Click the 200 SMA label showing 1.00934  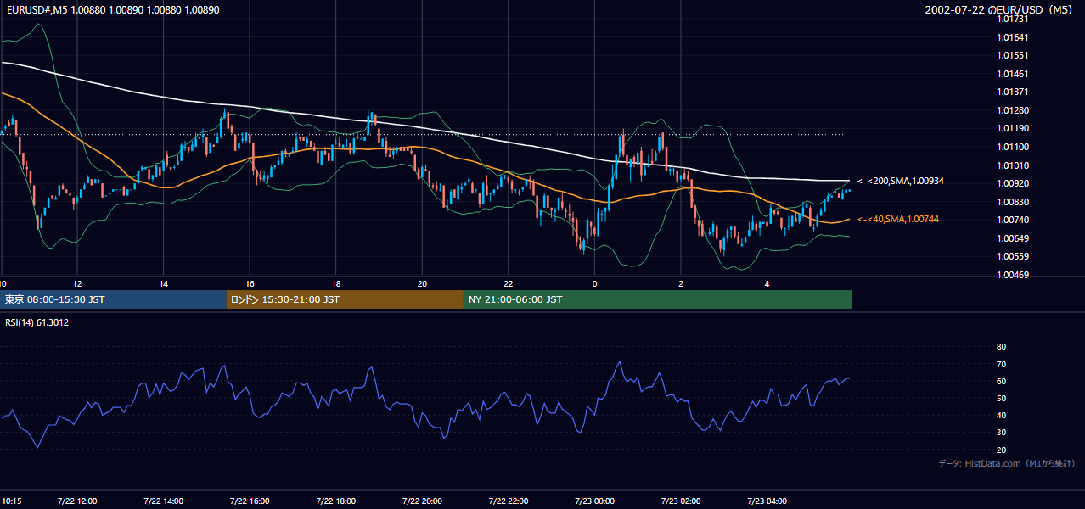[901, 182]
